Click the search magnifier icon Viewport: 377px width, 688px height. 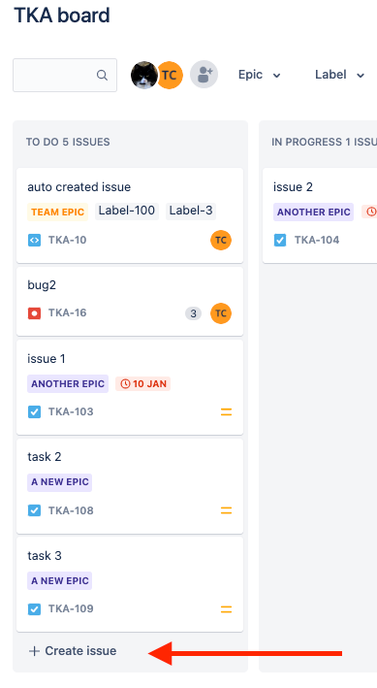tap(102, 75)
